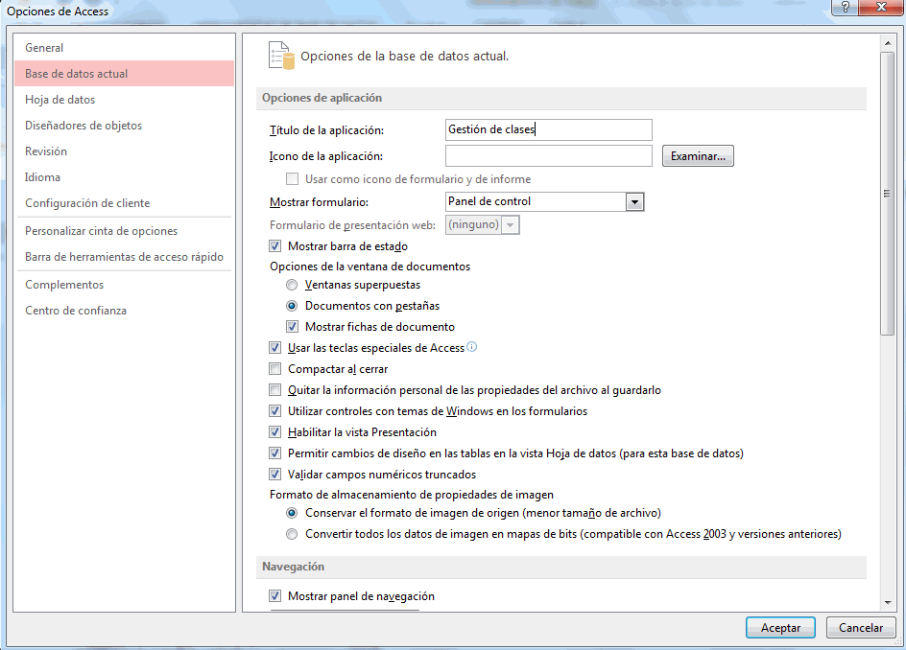
Task: Select 'Documentos con pestañas' radio button
Action: (x=292, y=306)
